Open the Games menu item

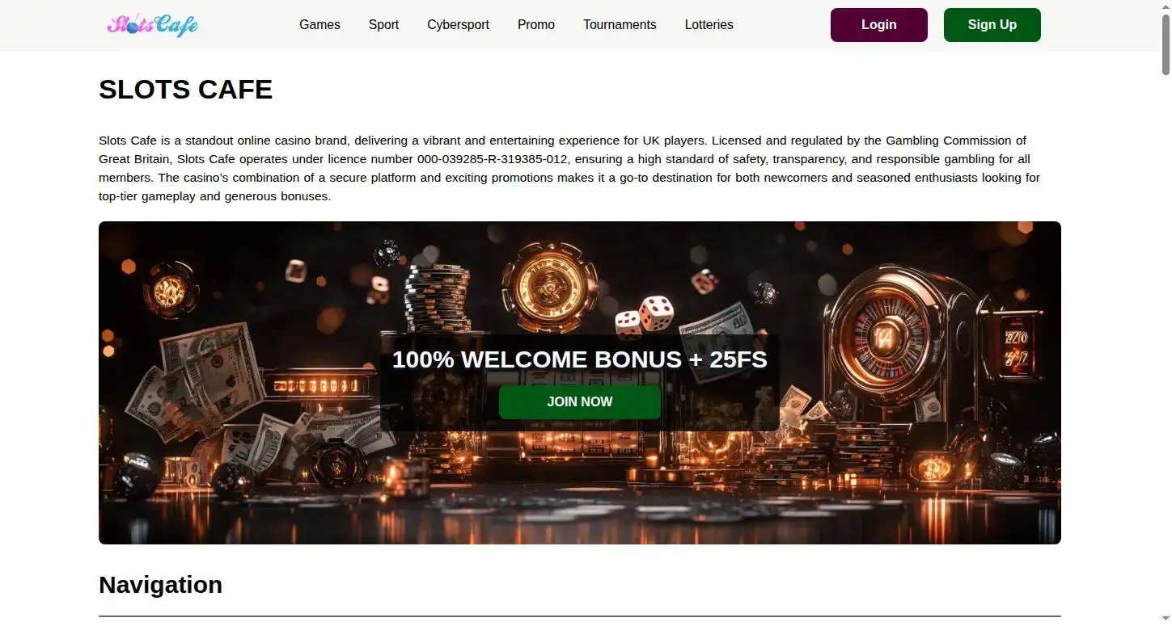pos(319,25)
